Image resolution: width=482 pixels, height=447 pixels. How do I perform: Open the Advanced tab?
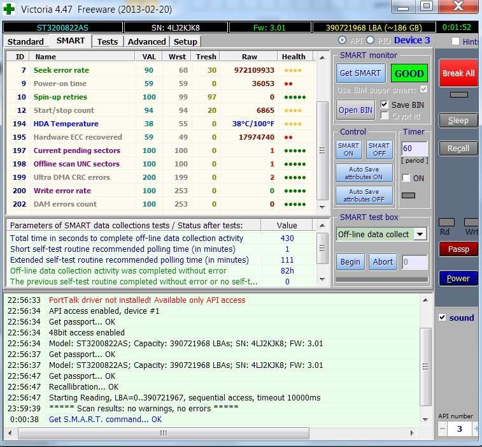coord(146,41)
